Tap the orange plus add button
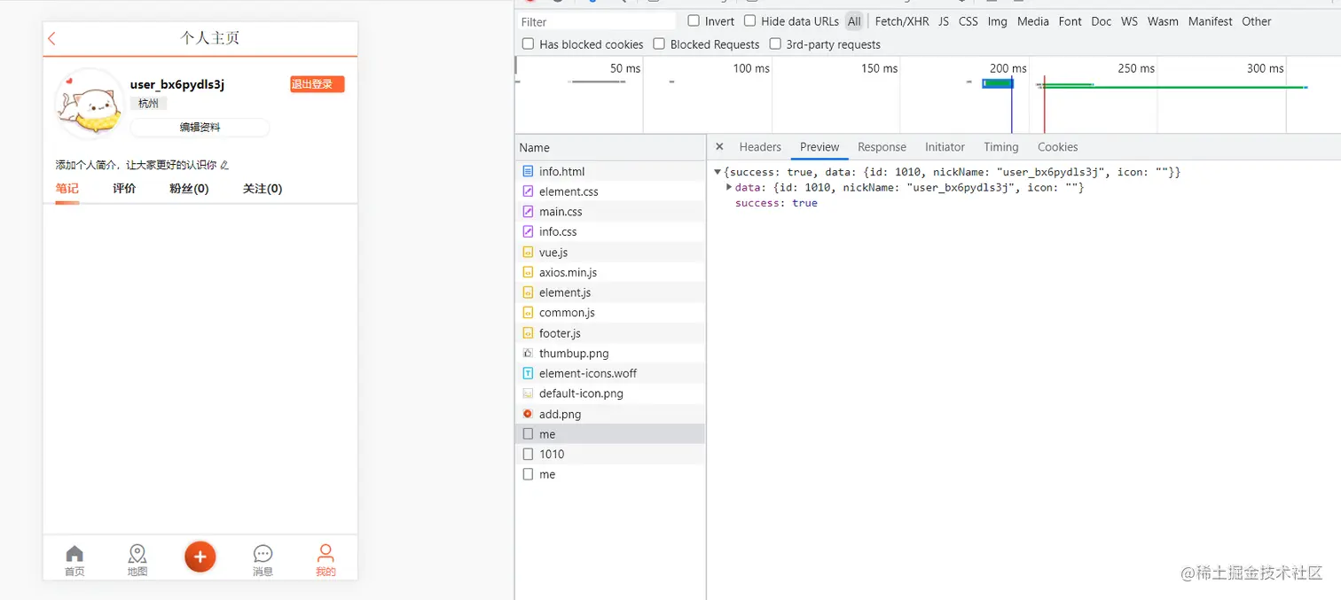 200,557
